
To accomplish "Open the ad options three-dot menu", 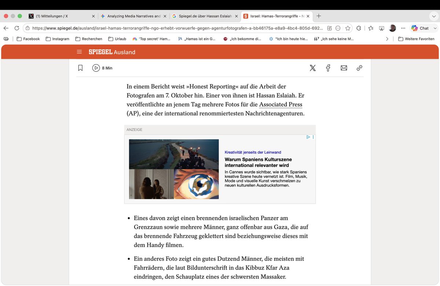I will click(313, 137).
